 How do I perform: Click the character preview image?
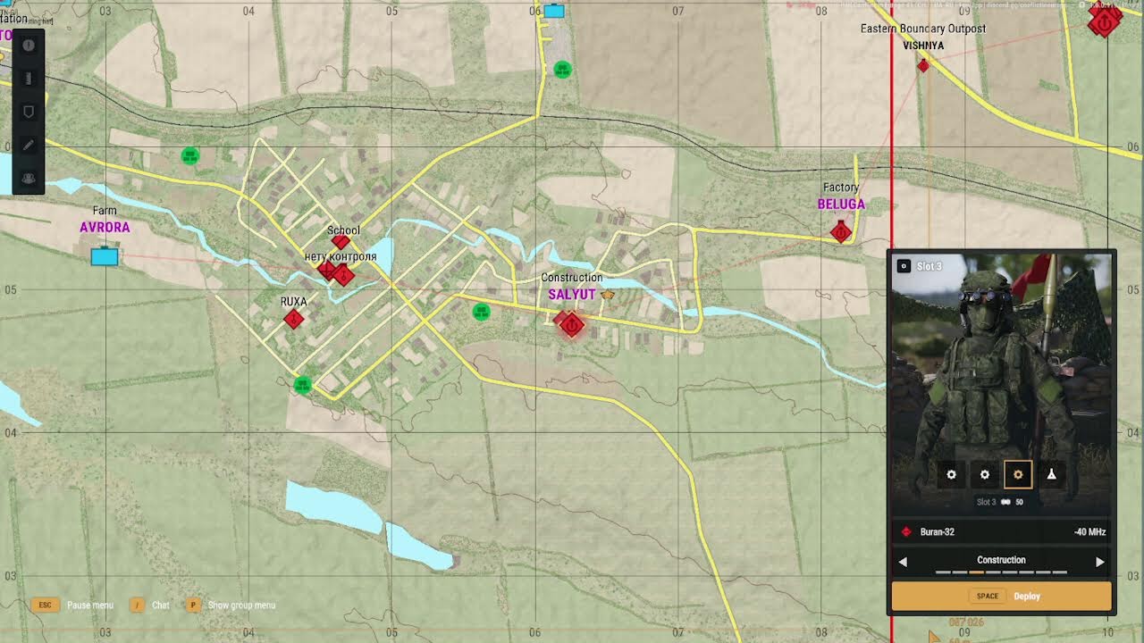(x=1001, y=384)
